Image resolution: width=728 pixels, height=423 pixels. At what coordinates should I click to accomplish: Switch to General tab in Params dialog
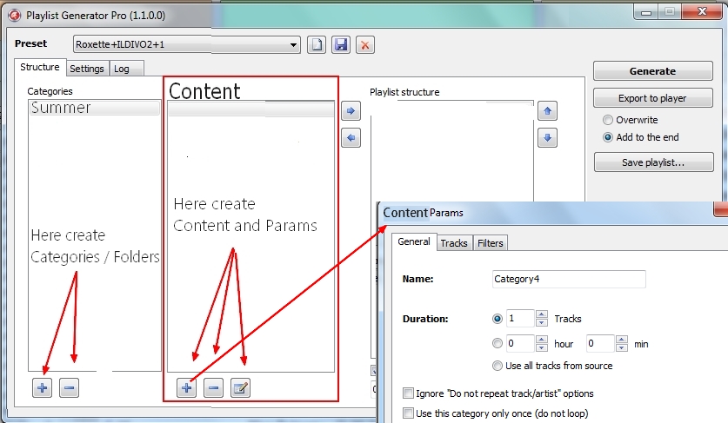[x=414, y=241]
